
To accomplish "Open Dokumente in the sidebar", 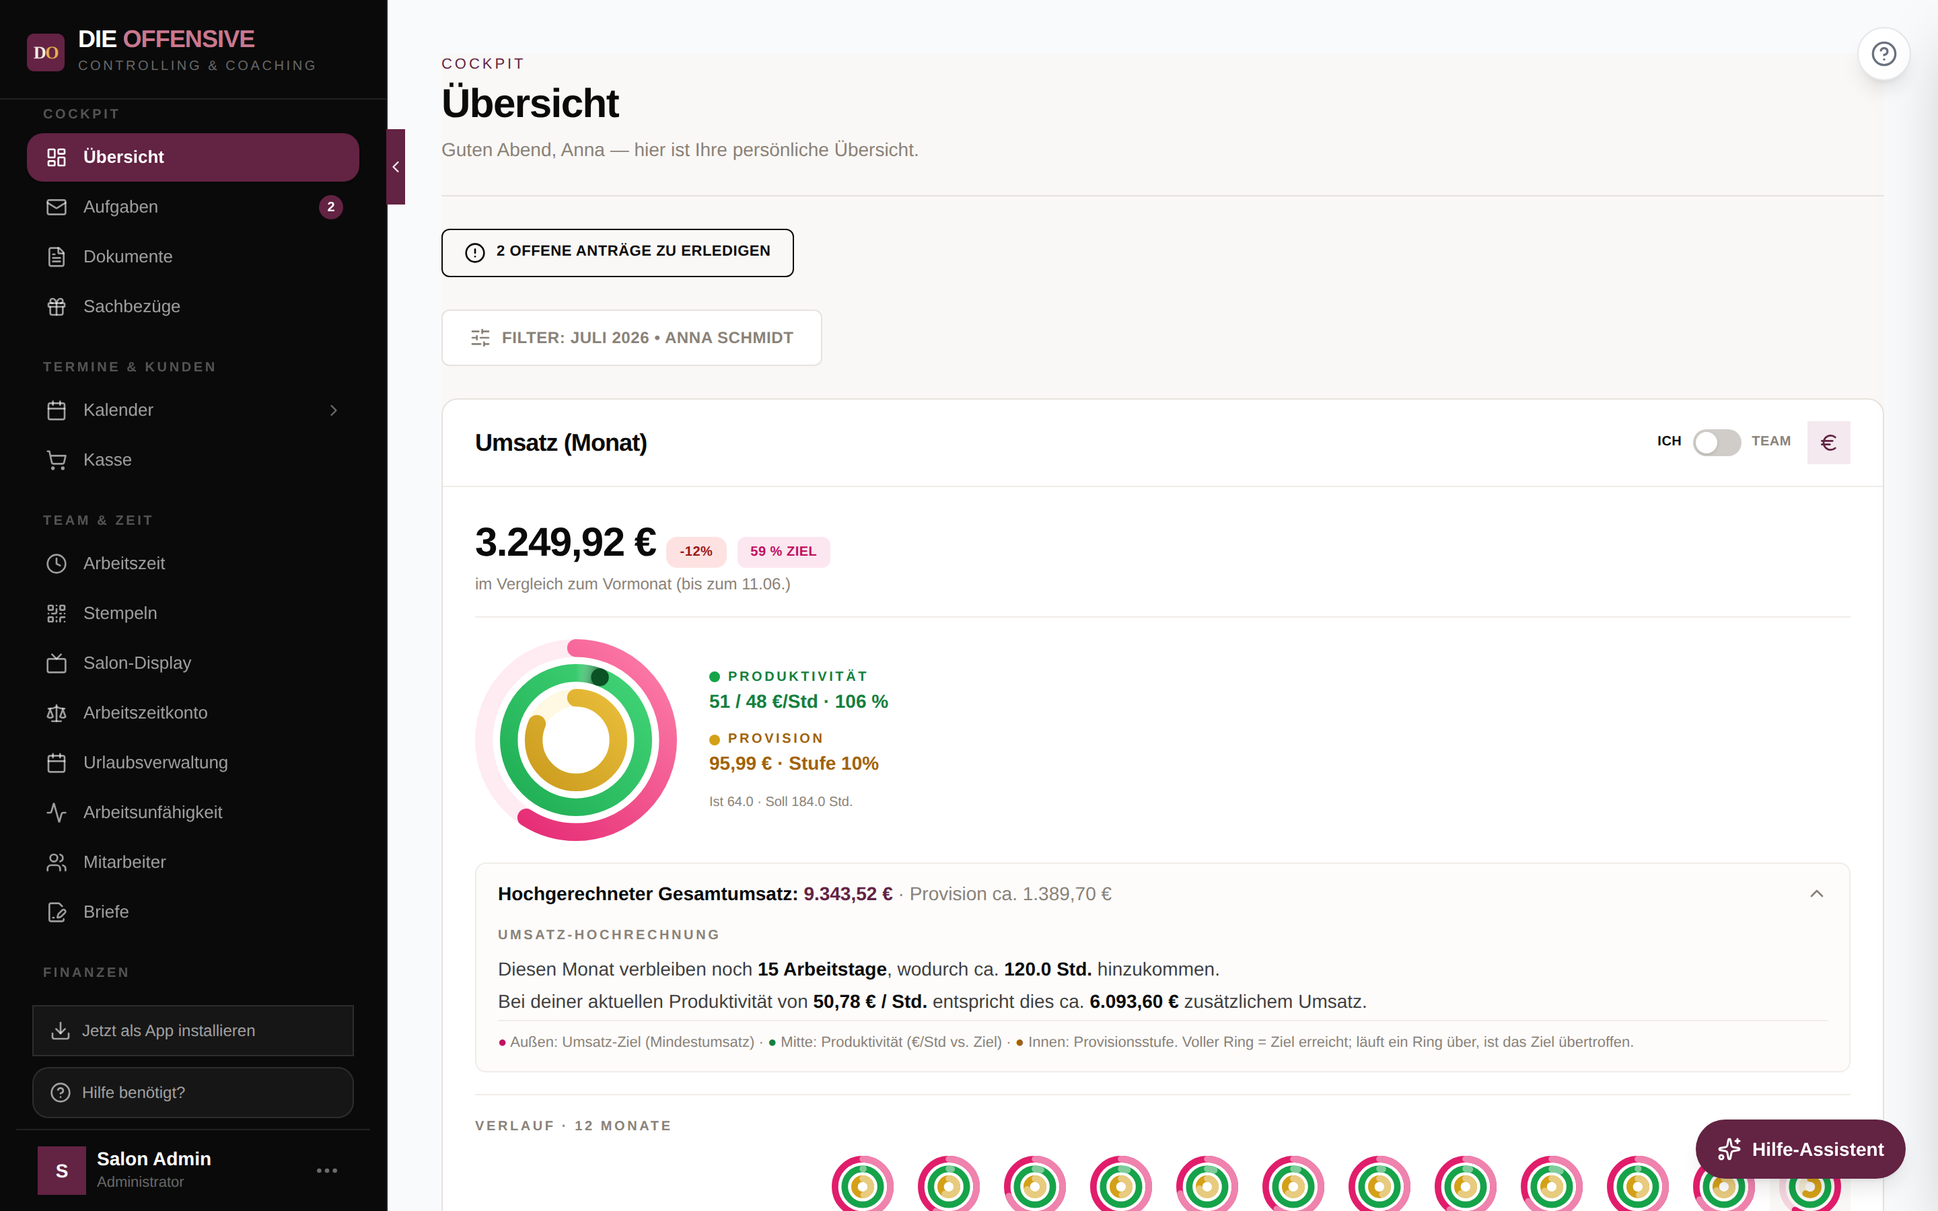I will tap(193, 256).
